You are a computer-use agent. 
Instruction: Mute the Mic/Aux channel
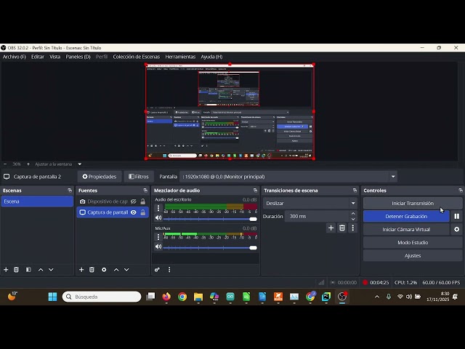point(158,246)
